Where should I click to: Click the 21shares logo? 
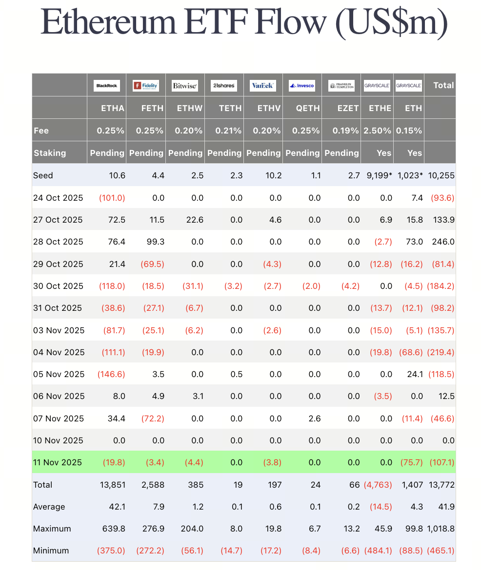point(224,86)
